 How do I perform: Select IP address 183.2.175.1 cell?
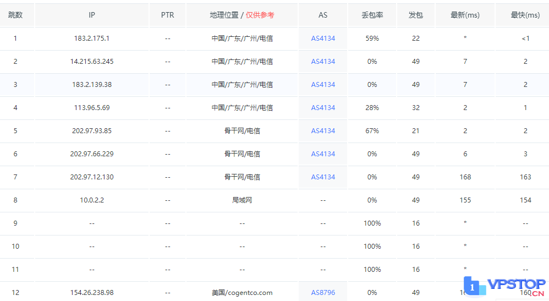tap(92, 39)
